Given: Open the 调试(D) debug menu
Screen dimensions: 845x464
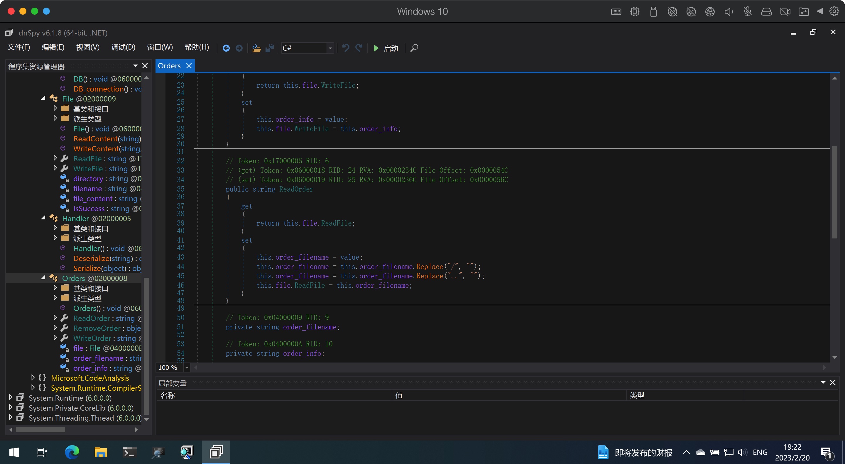Looking at the screenshot, I should point(123,47).
